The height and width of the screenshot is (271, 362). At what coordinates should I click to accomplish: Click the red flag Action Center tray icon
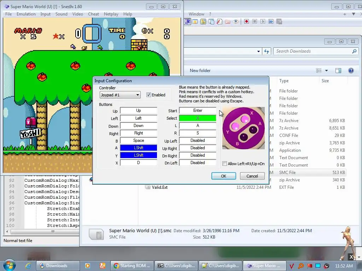310,266
